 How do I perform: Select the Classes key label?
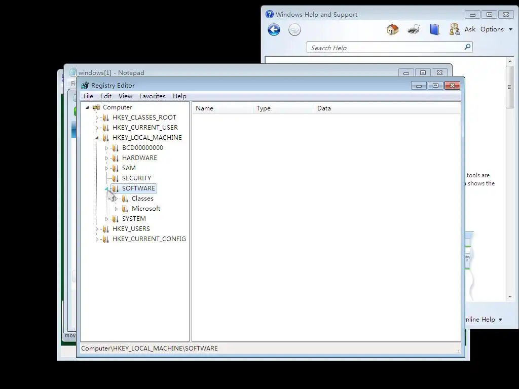click(x=142, y=199)
